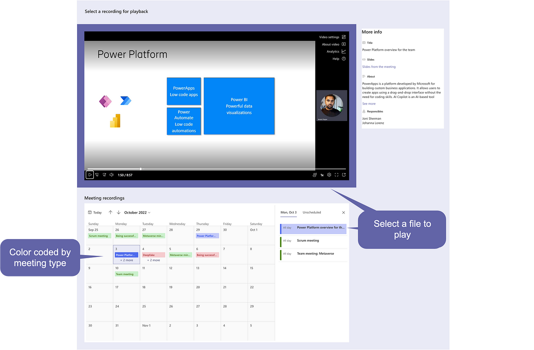534x350 pixels.
Task: Select the October 17 calendar cell
Action: click(x=127, y=293)
